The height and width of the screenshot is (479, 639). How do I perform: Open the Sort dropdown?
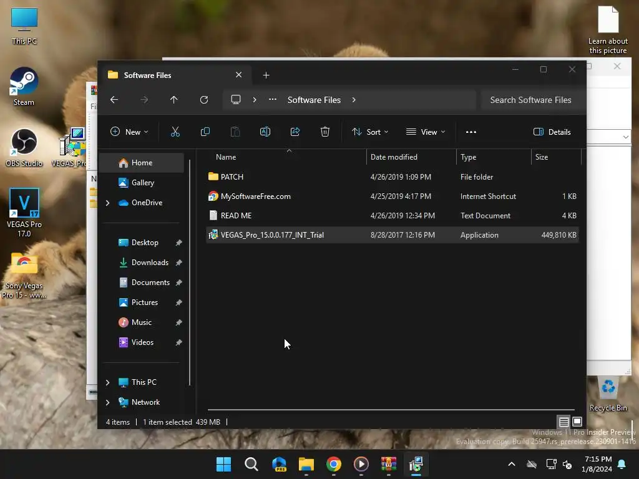370,132
